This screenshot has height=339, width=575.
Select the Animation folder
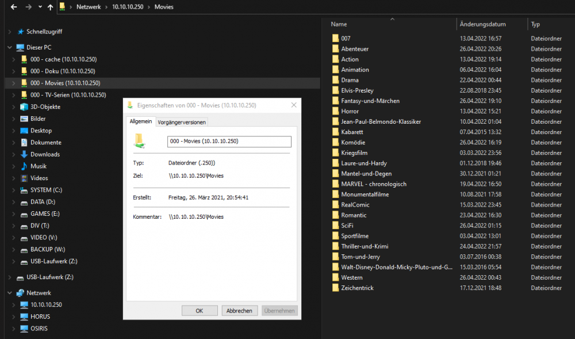[355, 70]
